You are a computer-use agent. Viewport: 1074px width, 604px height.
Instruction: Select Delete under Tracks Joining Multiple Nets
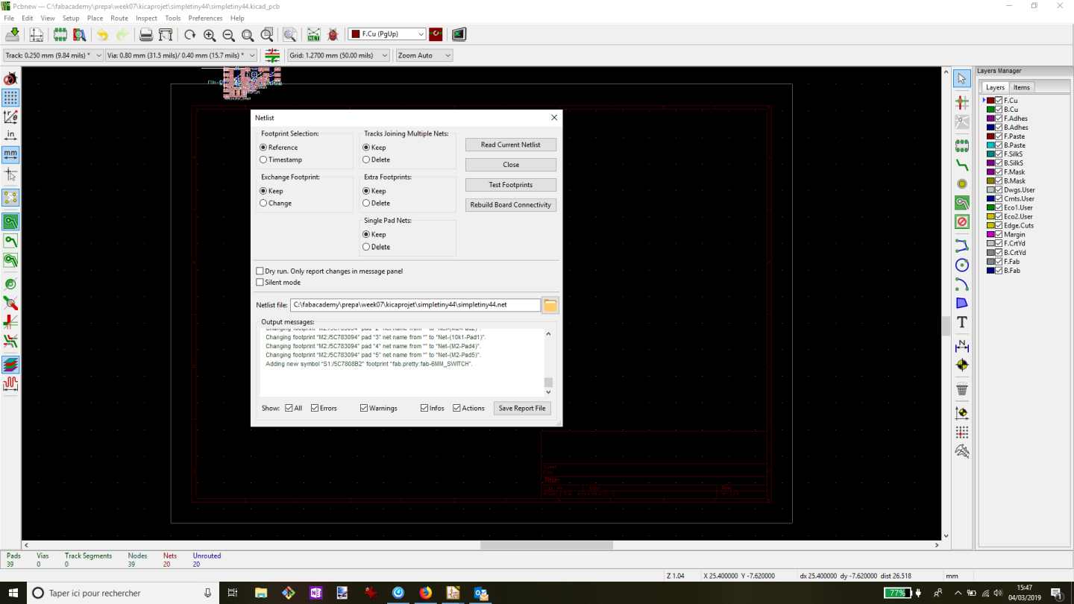pos(376,160)
